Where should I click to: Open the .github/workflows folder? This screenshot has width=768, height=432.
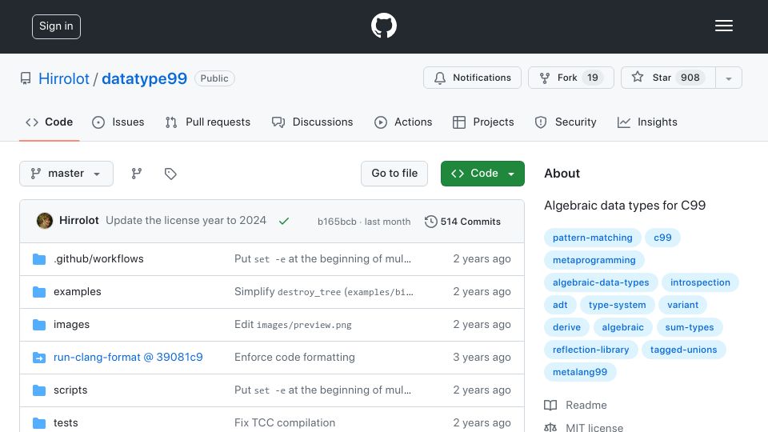click(x=98, y=258)
